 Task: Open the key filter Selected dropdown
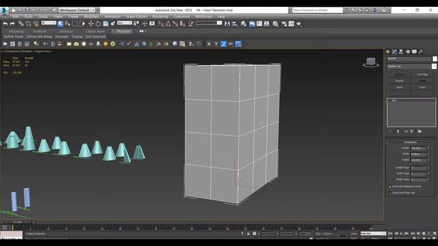[373, 234]
